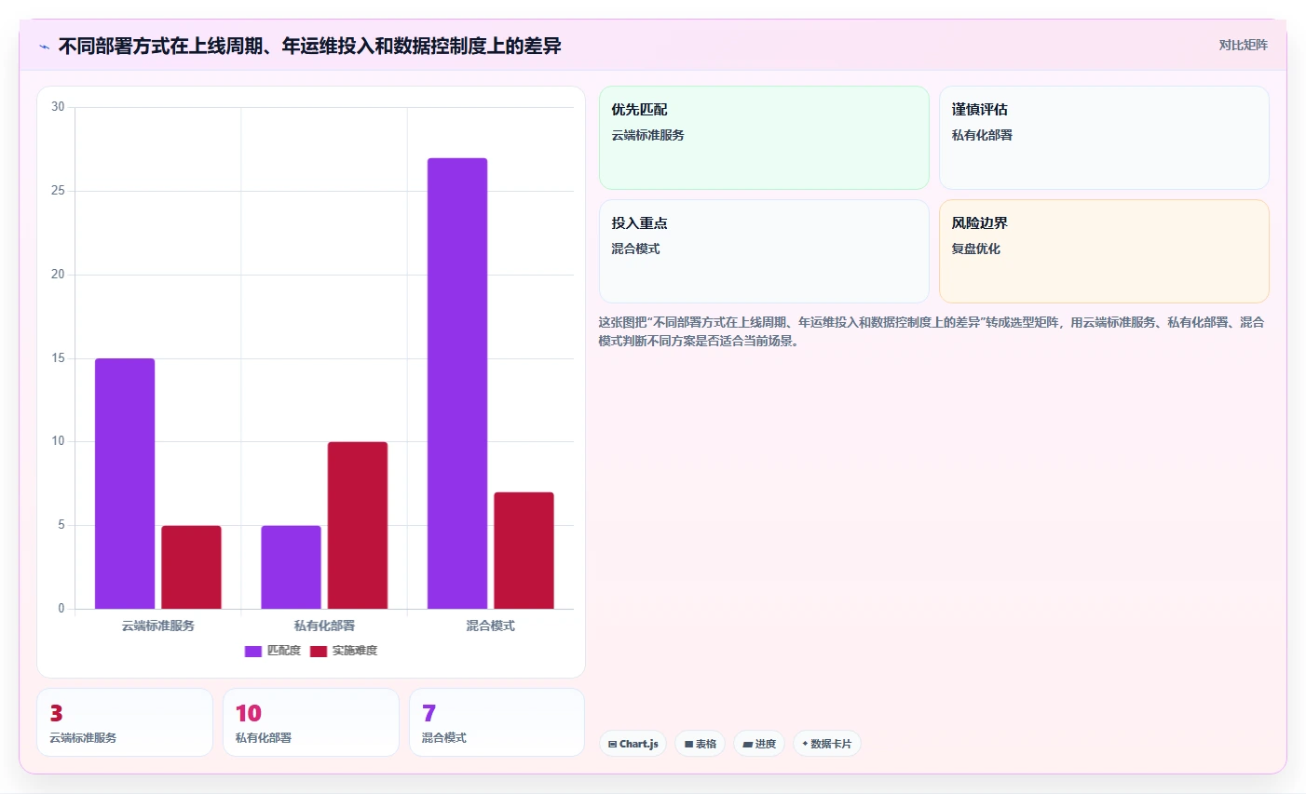This screenshot has height=794, width=1306.
Task: Select the purple 匹配度 bar for 云端标准服务
Action: coord(125,484)
